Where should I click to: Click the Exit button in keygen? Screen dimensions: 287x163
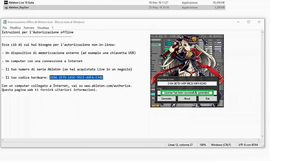click(207, 99)
